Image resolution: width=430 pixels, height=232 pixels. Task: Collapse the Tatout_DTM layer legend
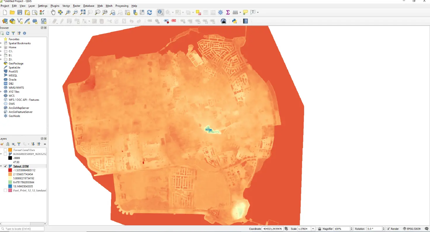[1, 166]
